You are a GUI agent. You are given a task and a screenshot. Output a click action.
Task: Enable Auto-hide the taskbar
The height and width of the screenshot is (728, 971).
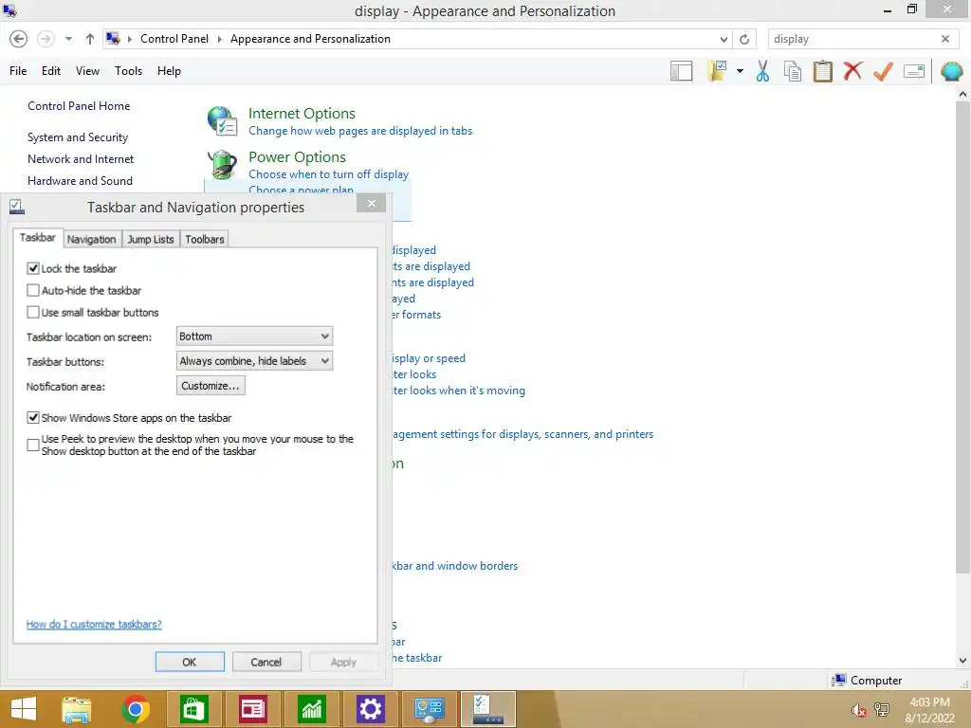33,290
